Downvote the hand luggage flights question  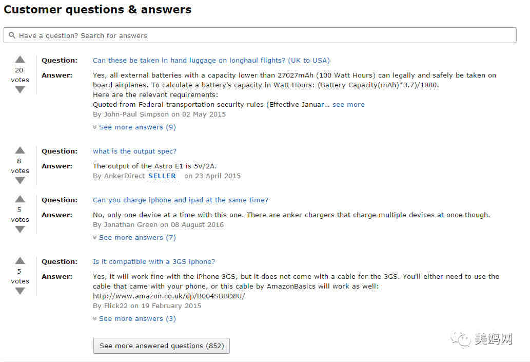(x=20, y=90)
